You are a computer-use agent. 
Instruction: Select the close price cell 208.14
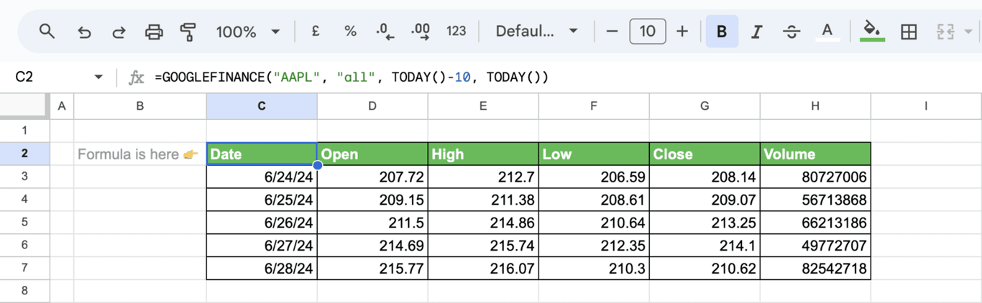click(x=705, y=177)
